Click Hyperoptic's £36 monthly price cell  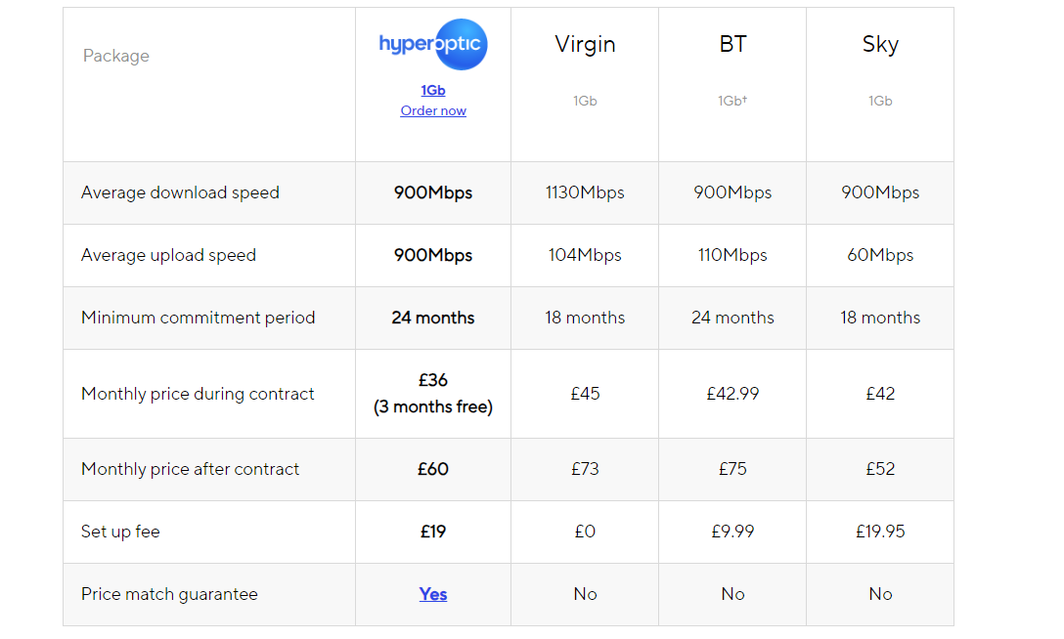(433, 394)
